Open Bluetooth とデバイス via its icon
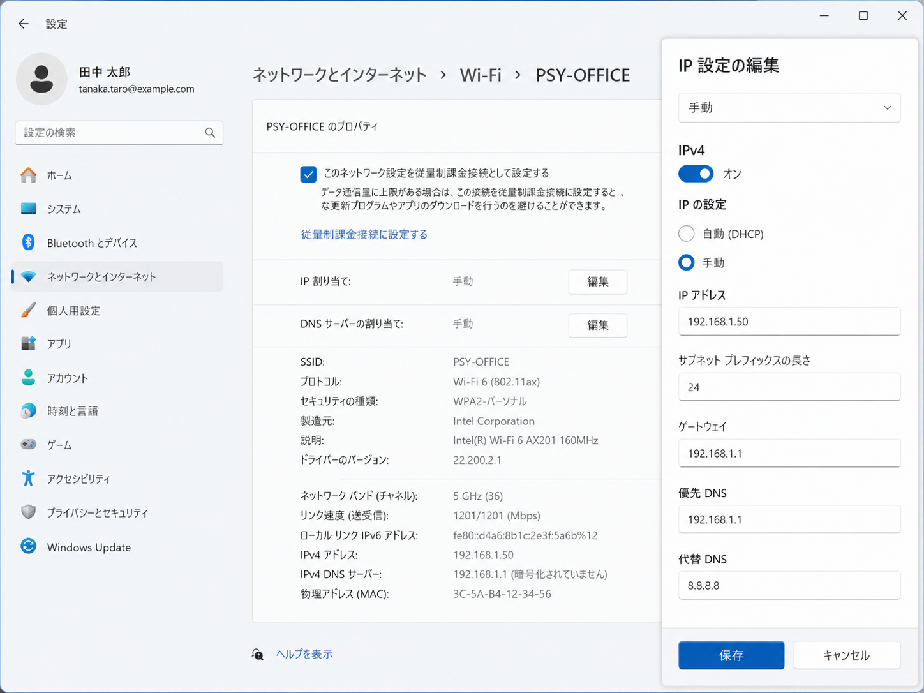This screenshot has height=693, width=924. (28, 242)
